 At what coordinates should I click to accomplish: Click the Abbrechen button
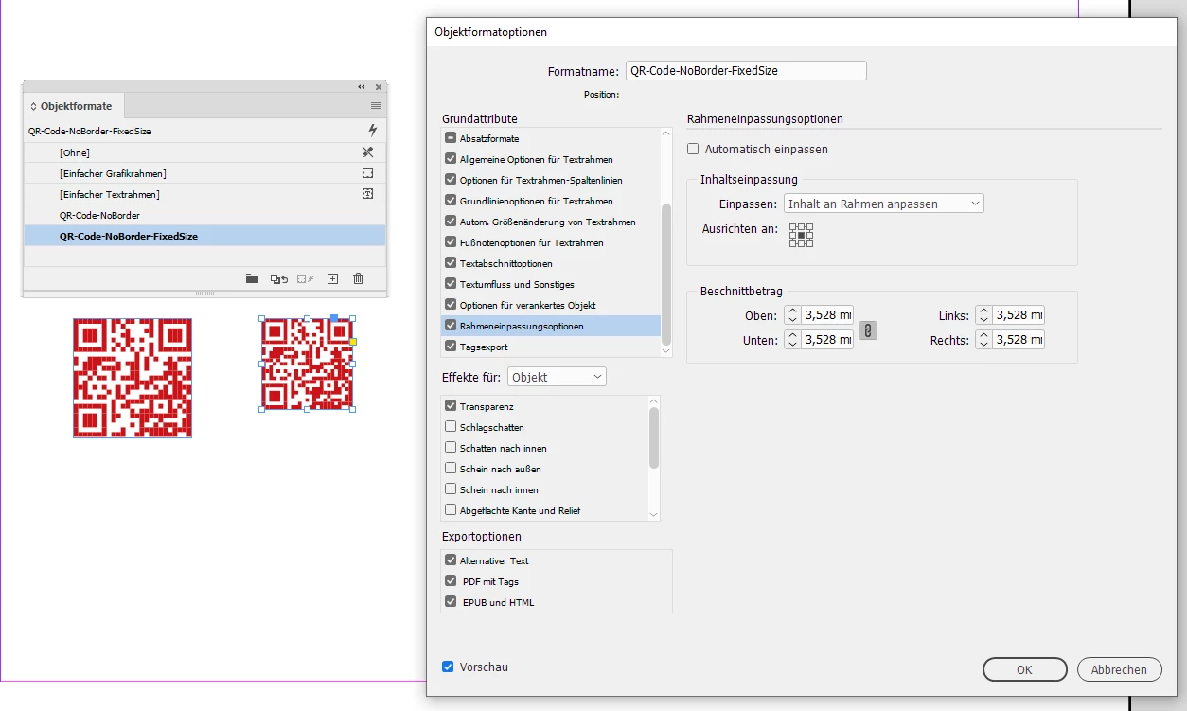coord(1119,669)
